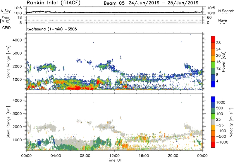Viewport: 234px width, 162px height.
Task: Click the "60" tick on Nave axis
Action: [209, 18]
